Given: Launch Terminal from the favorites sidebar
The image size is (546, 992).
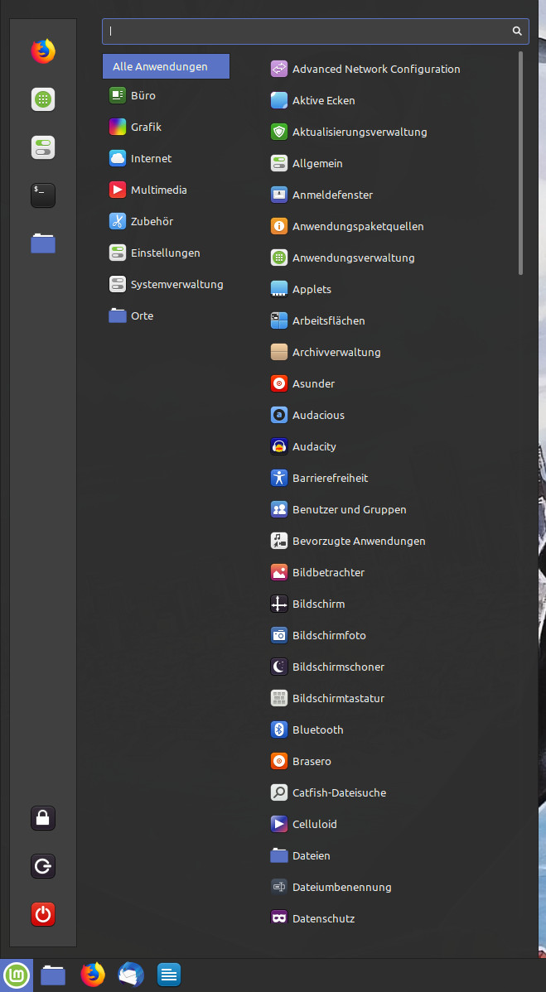Looking at the screenshot, I should (43, 195).
